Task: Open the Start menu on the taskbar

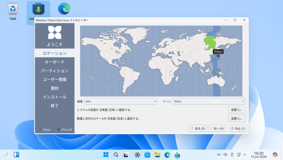Action: (x=106, y=154)
